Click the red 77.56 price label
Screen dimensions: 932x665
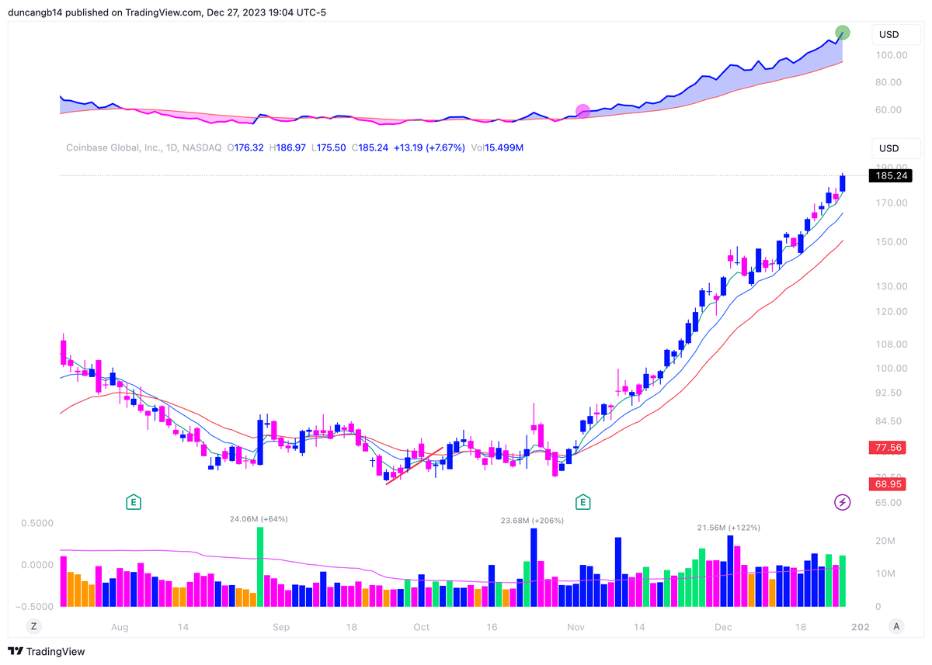coord(889,448)
